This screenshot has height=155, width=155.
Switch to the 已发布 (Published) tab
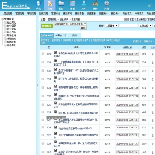47,36
